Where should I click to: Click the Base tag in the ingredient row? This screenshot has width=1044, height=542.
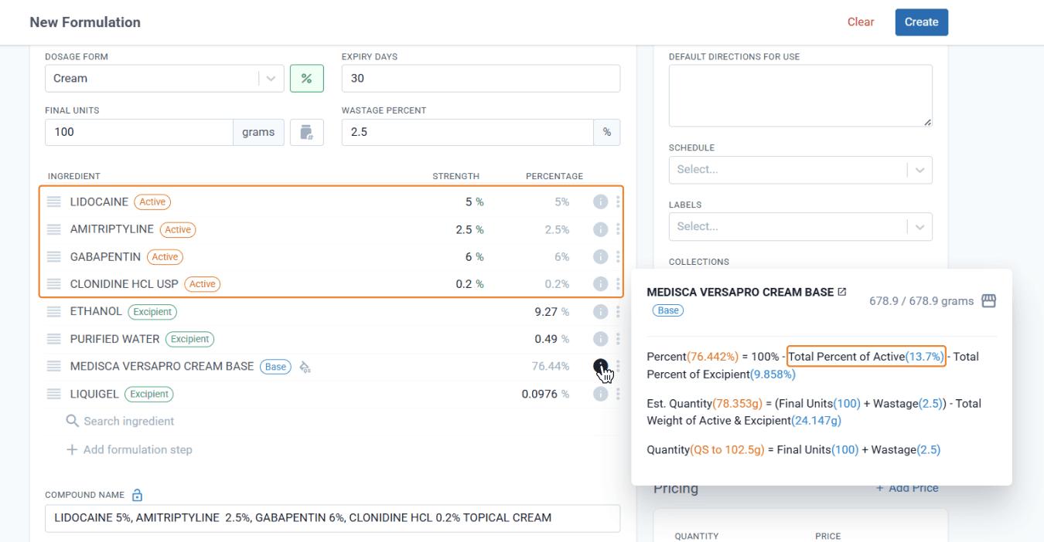tap(275, 367)
